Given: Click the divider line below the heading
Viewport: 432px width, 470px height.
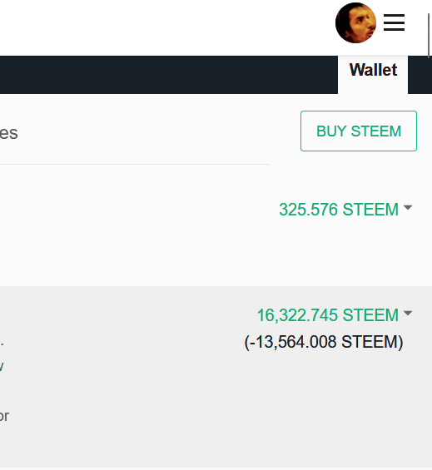Looking at the screenshot, I should coord(135,164).
